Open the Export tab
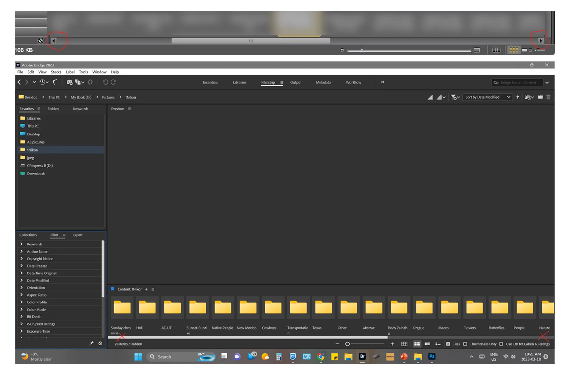The width and height of the screenshot is (570, 378). (78, 235)
